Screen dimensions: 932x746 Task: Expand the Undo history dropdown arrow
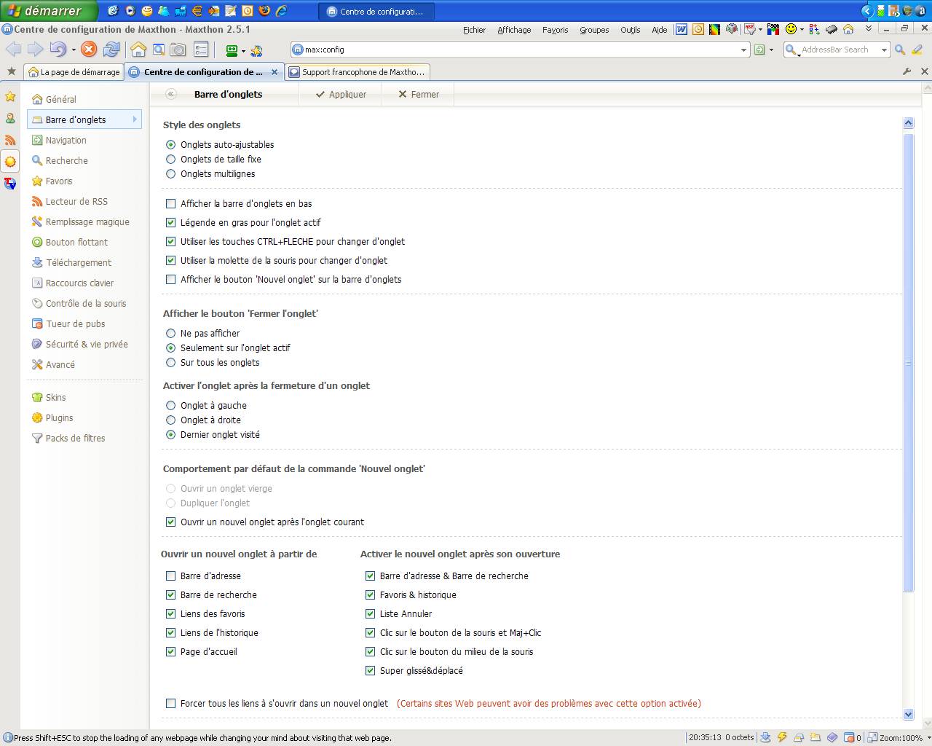click(74, 50)
